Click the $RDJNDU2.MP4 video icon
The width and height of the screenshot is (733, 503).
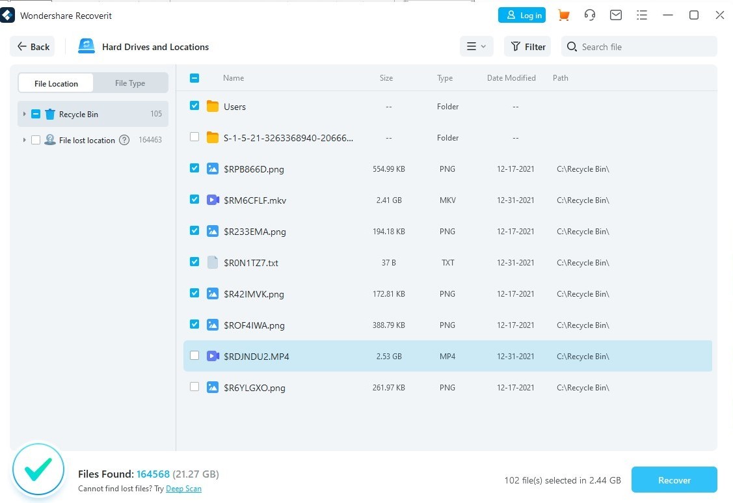213,356
